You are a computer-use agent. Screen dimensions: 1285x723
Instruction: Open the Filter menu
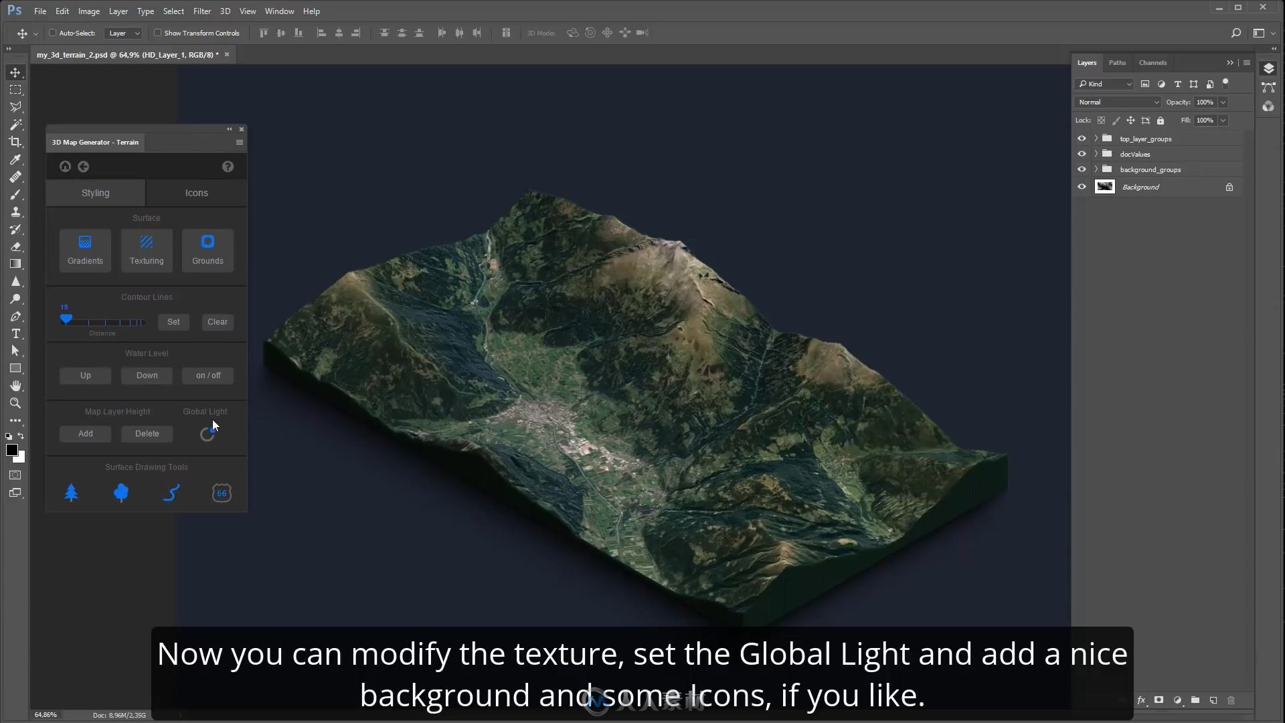pyautogui.click(x=202, y=11)
